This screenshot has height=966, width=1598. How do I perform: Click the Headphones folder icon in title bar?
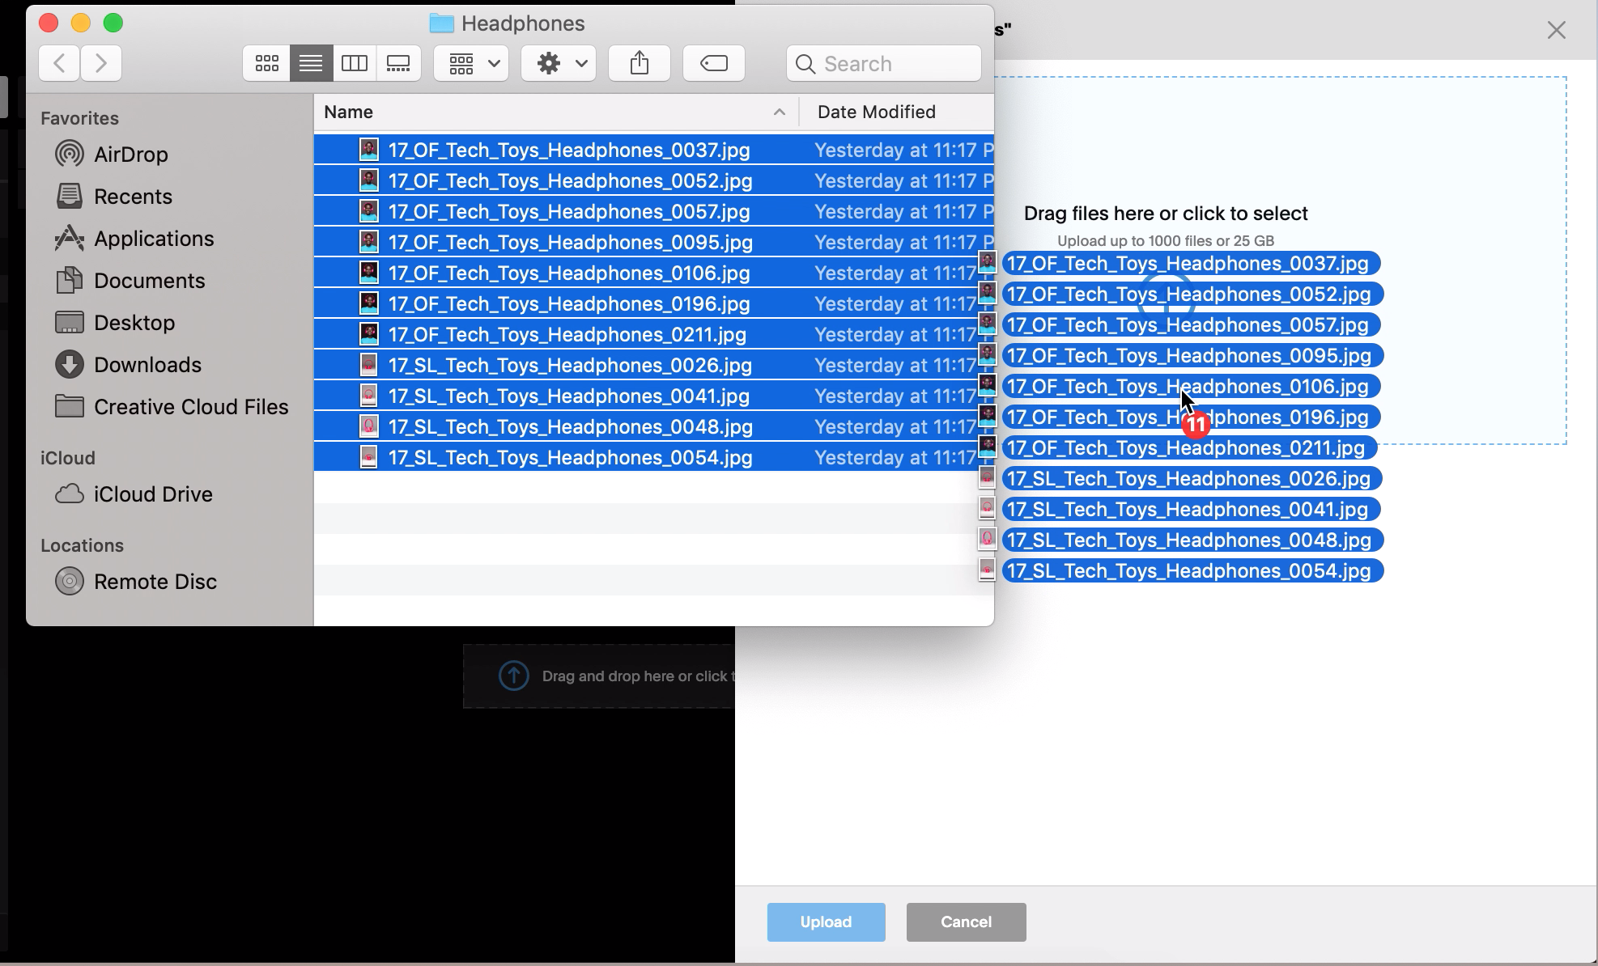pos(441,23)
